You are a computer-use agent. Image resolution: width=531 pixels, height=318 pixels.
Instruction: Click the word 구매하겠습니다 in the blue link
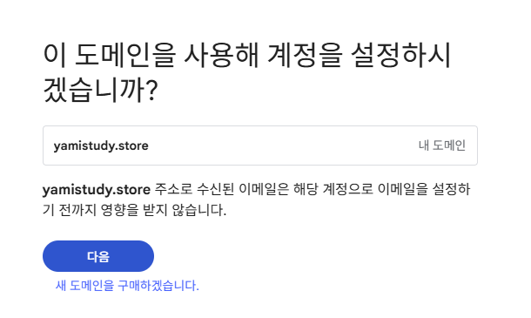coord(158,286)
